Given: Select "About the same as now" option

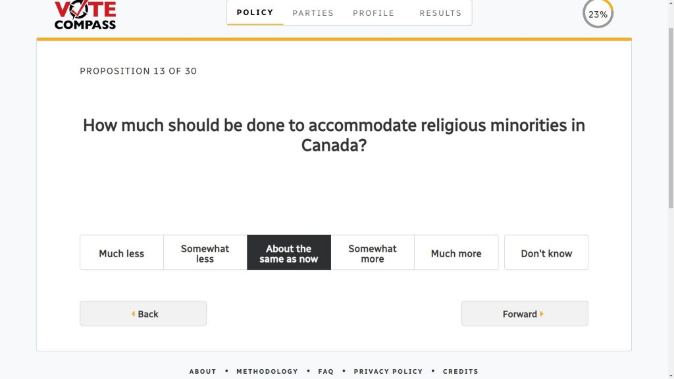Looking at the screenshot, I should point(289,253).
